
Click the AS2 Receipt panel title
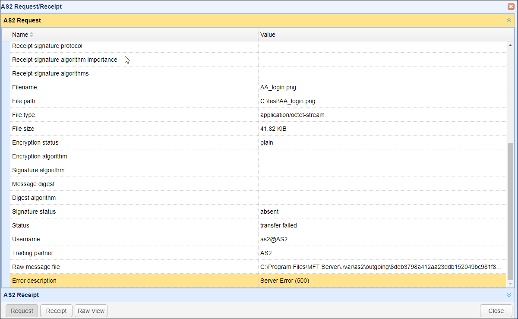[x=21, y=295]
